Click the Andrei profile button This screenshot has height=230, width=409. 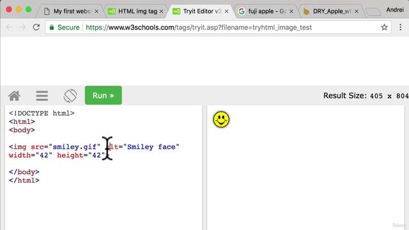395,10
